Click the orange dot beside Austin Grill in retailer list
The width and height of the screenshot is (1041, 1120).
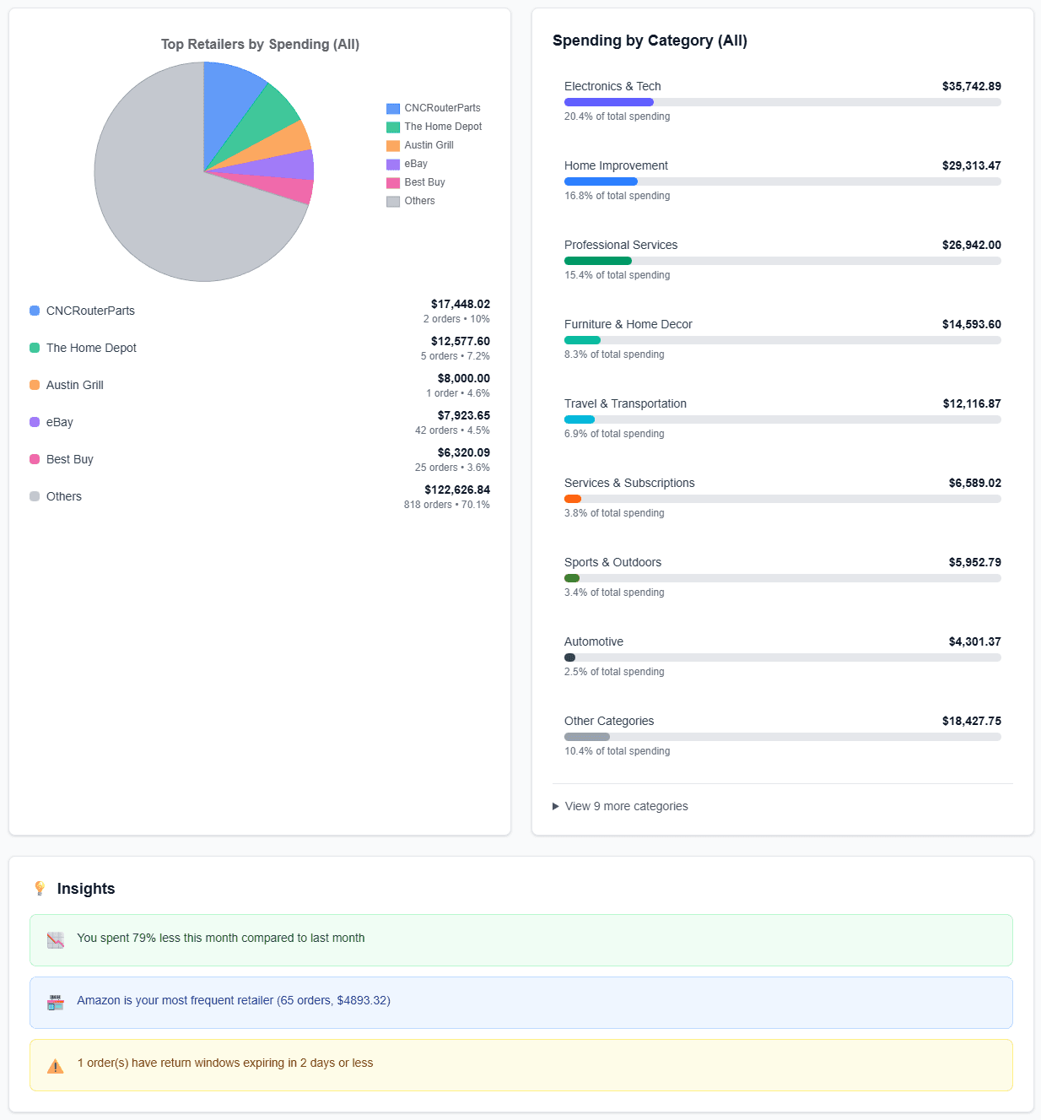[32, 385]
